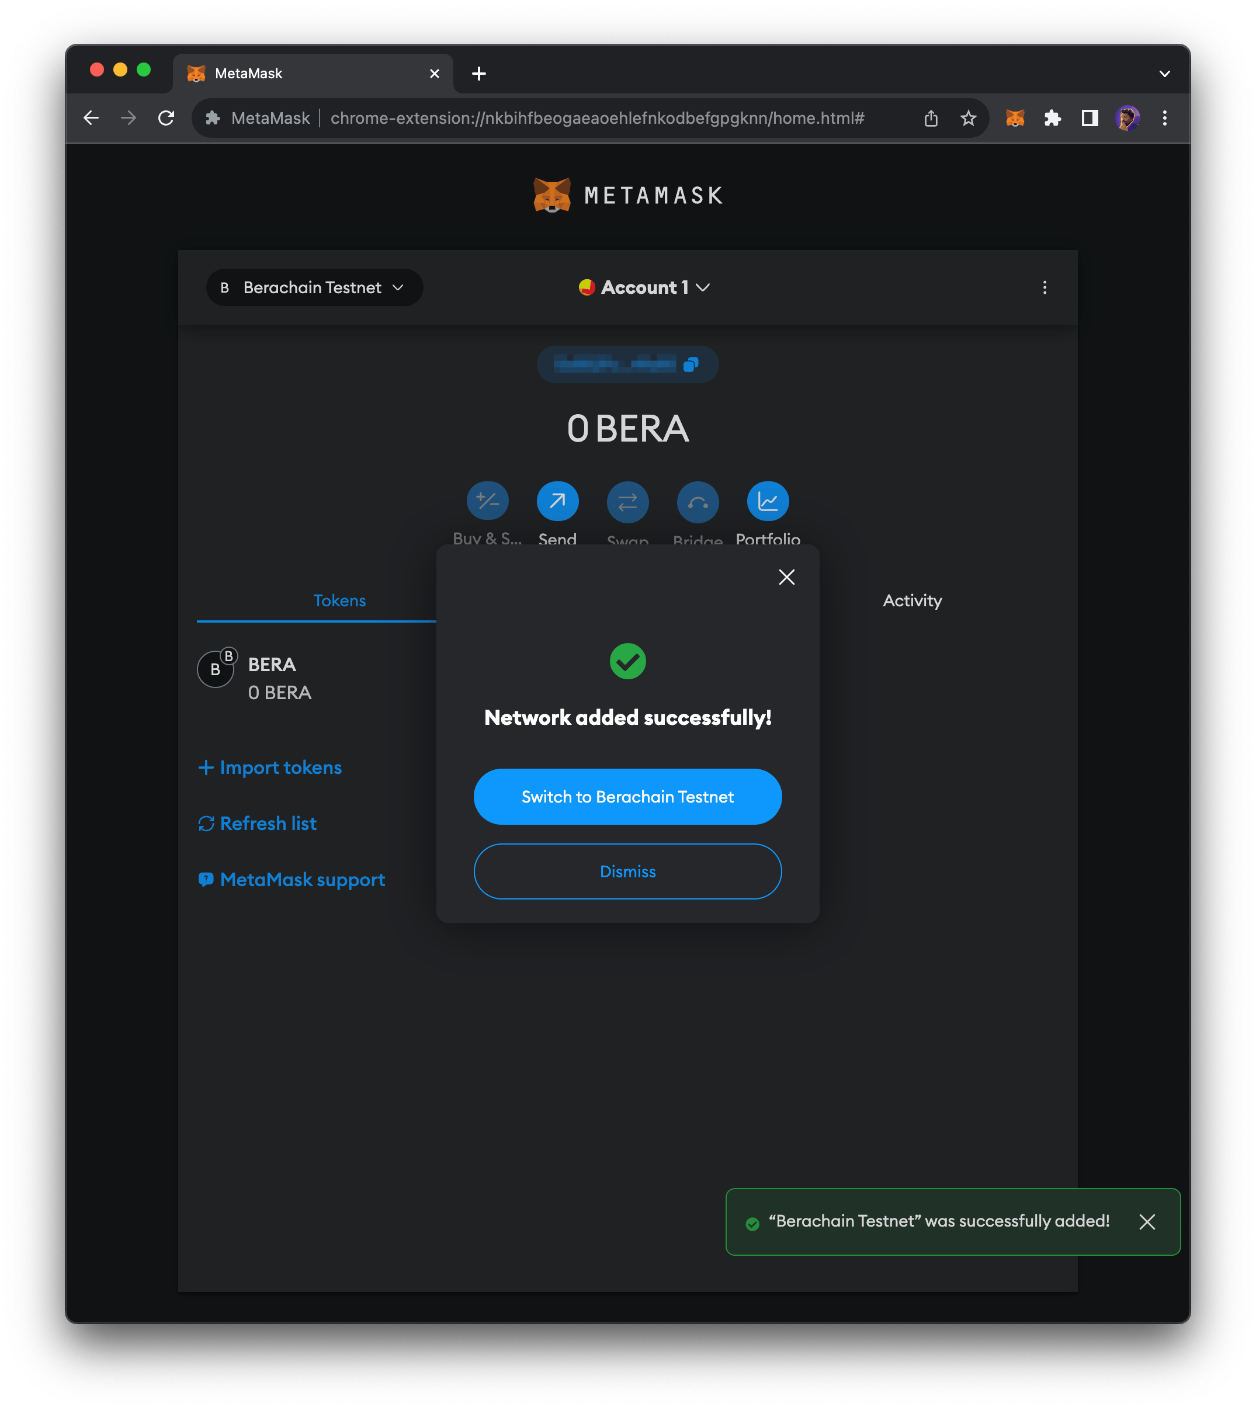
Task: Click the Refresh list link
Action: pyautogui.click(x=258, y=824)
